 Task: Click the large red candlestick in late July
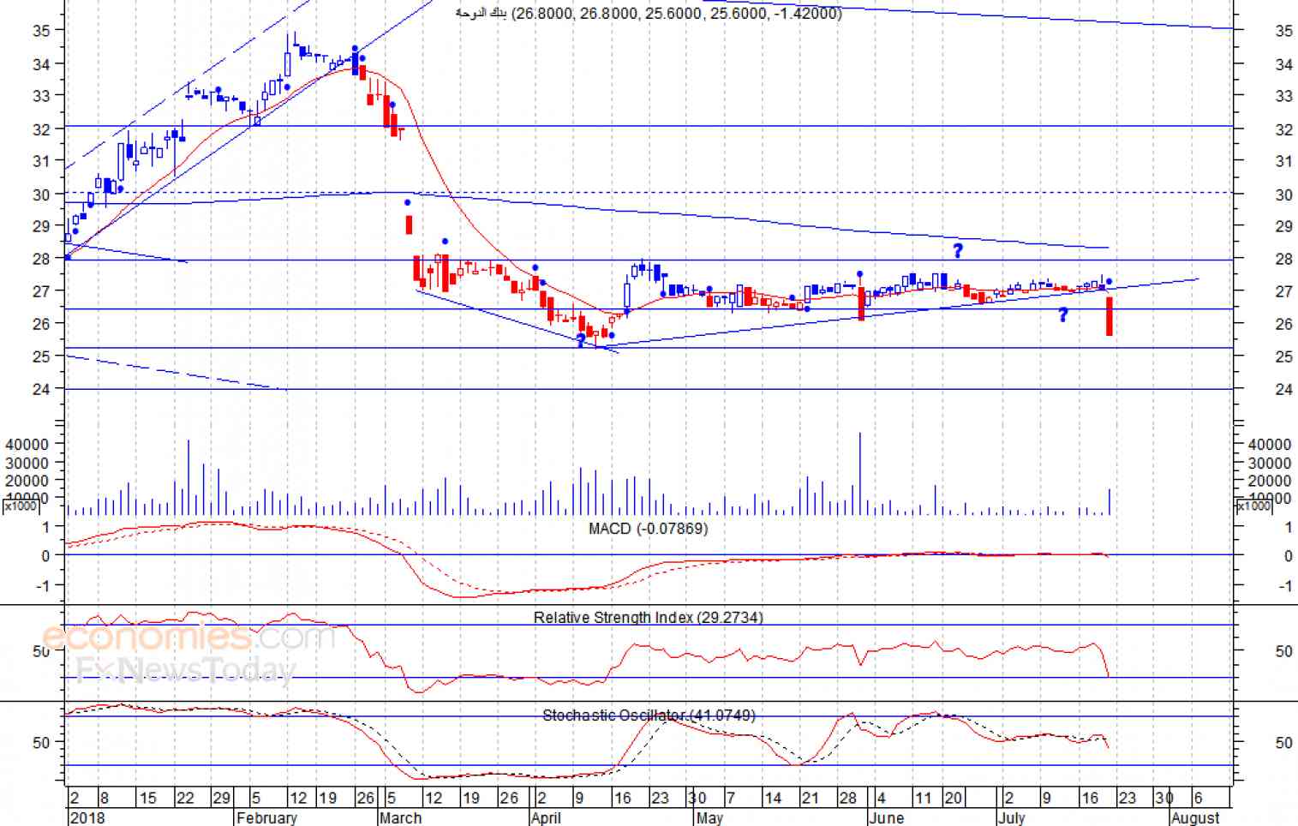tap(1110, 316)
